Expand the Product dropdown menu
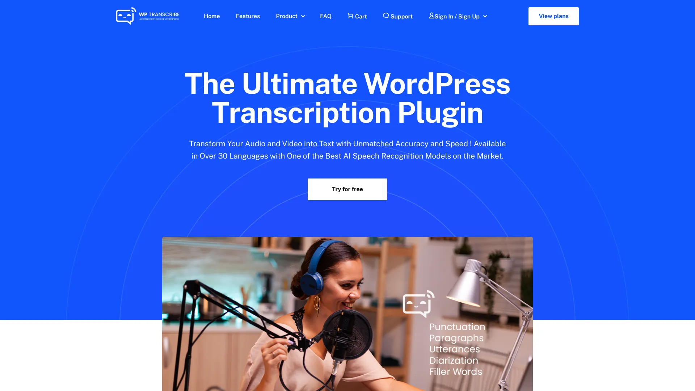Screen dimensions: 695x391 pyautogui.click(x=290, y=16)
